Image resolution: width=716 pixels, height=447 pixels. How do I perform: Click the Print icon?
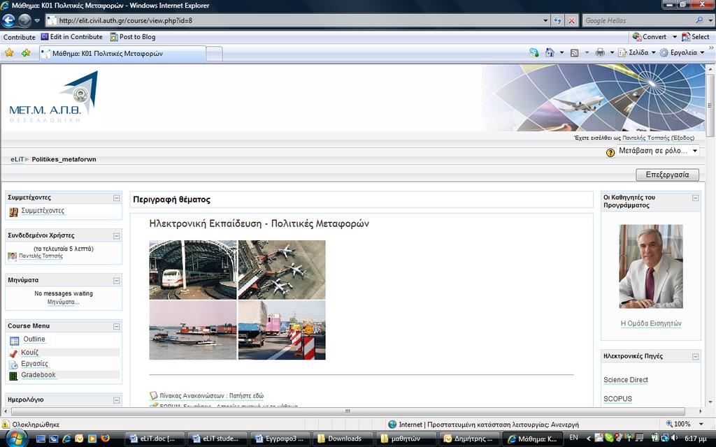[600, 53]
